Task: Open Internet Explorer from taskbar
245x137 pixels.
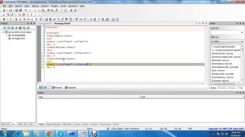Action: 16,134
